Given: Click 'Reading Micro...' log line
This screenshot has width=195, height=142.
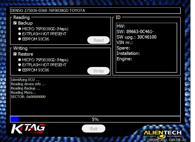Looking at the screenshot, I should (23, 92).
